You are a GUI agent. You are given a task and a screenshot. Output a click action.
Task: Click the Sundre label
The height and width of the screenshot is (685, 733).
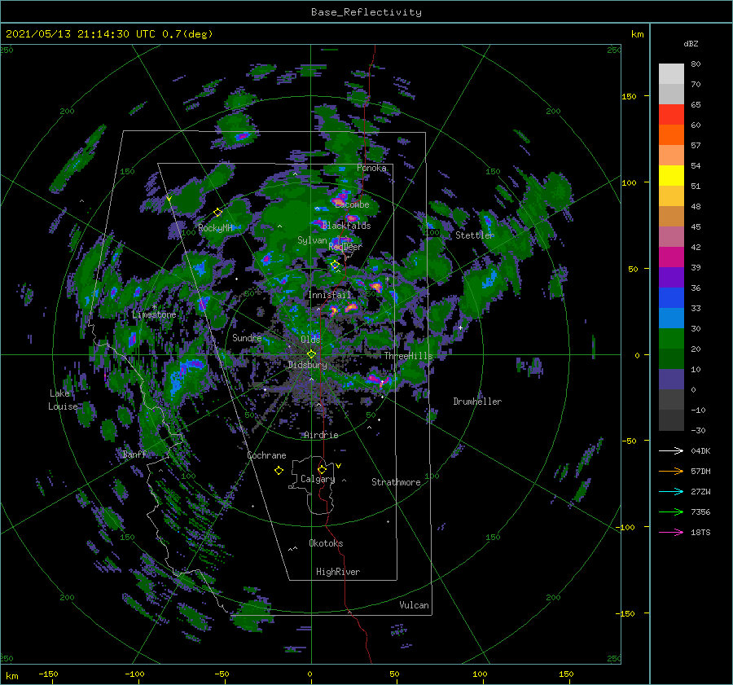[247, 337]
